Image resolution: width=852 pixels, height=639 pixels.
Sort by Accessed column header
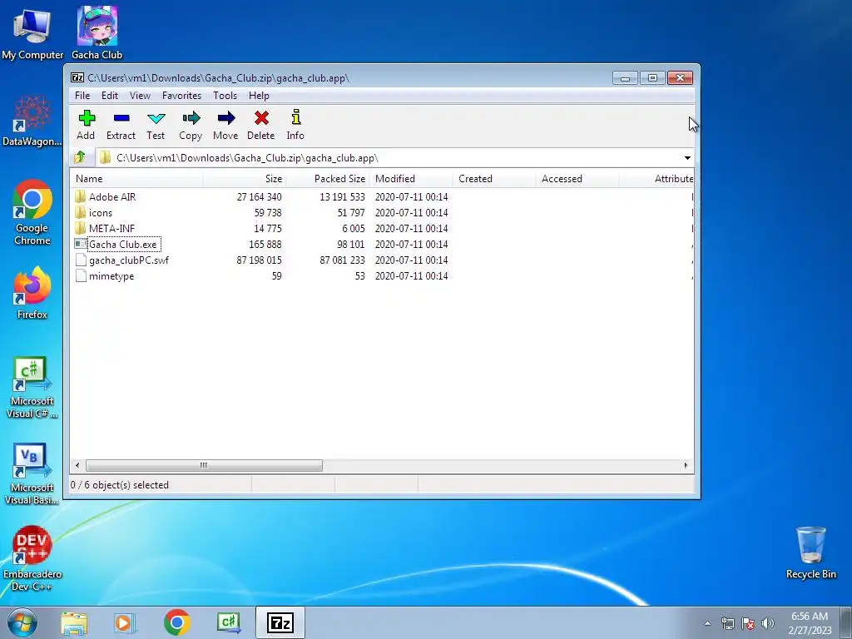point(577,179)
